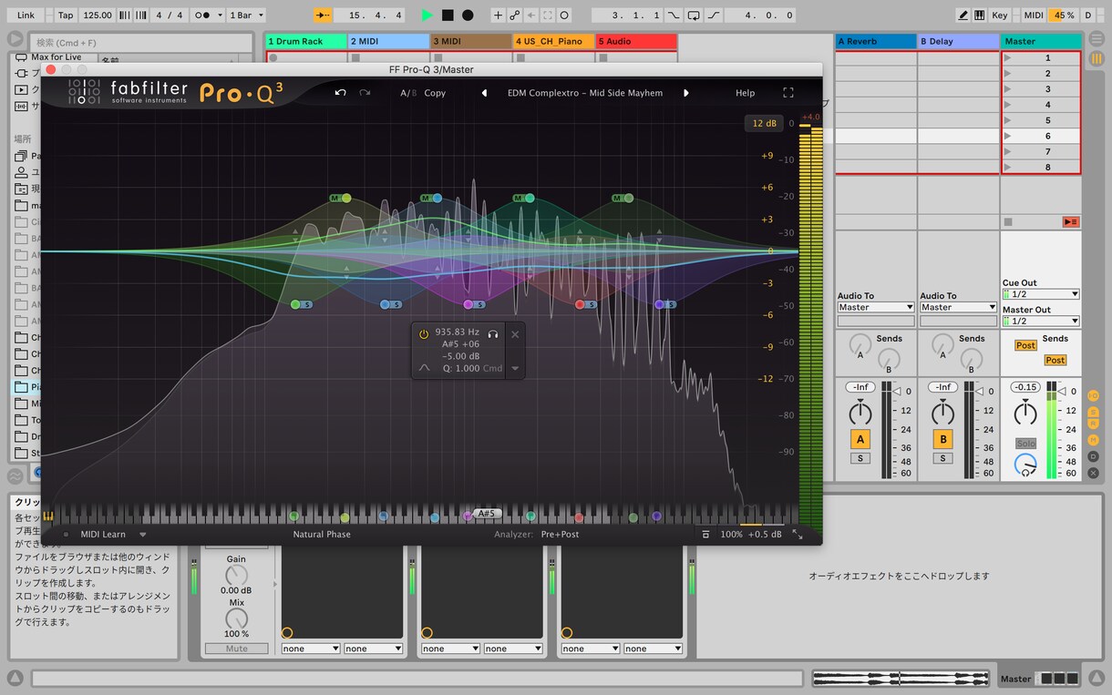The width and height of the screenshot is (1112, 695).
Task: Toggle the selected EQ band power
Action: tap(424, 334)
